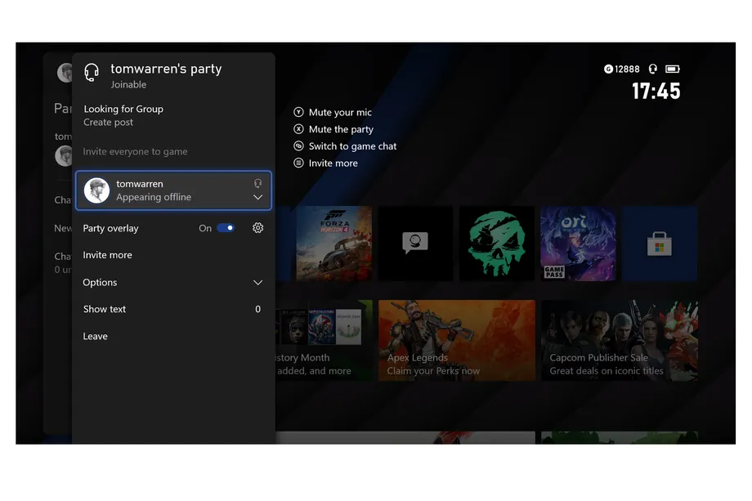Click the 12888 gamerscore value
This screenshot has width=752, height=501.
click(x=627, y=69)
